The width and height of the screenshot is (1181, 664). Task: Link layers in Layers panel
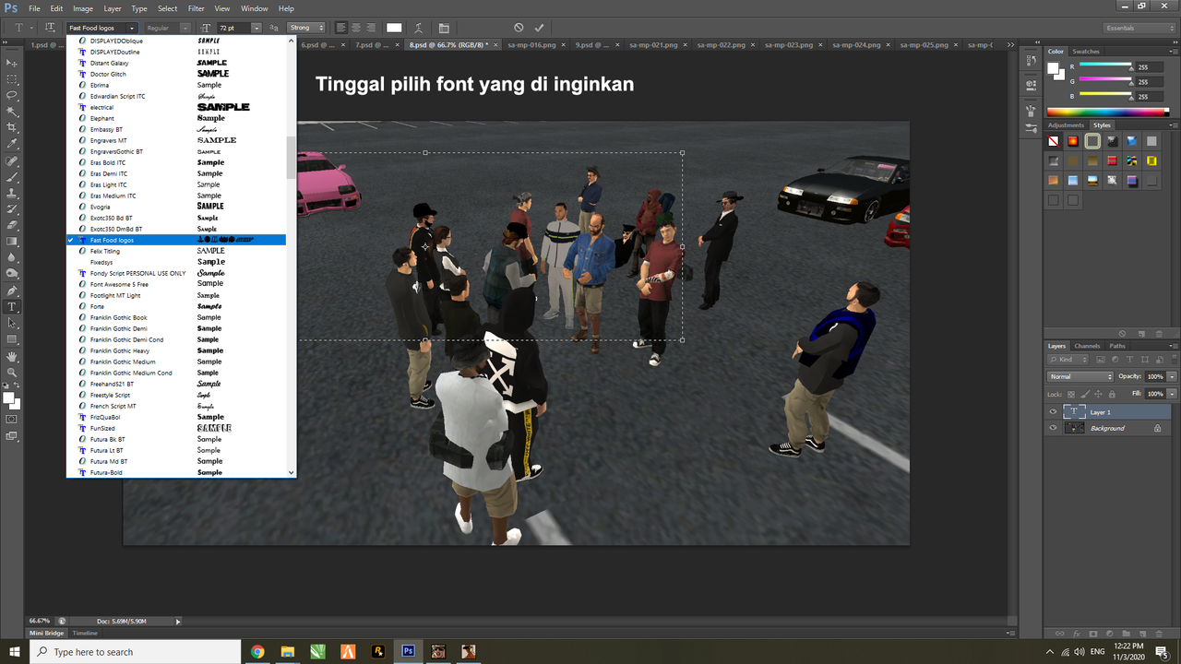pos(1059,634)
